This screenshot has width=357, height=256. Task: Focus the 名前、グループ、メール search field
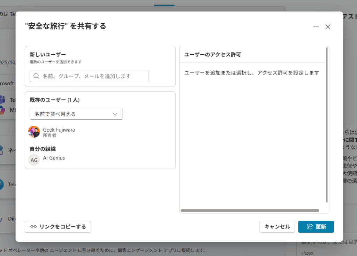92,76
